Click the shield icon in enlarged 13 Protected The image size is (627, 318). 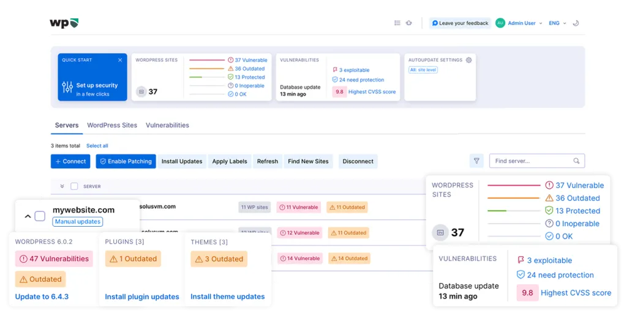coord(549,210)
